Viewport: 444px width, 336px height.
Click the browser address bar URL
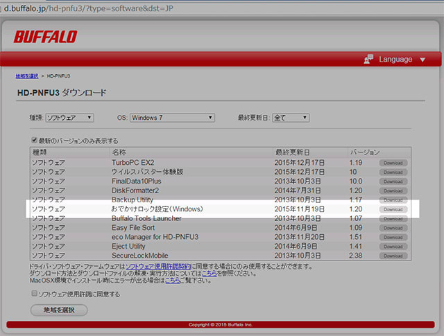(88, 8)
